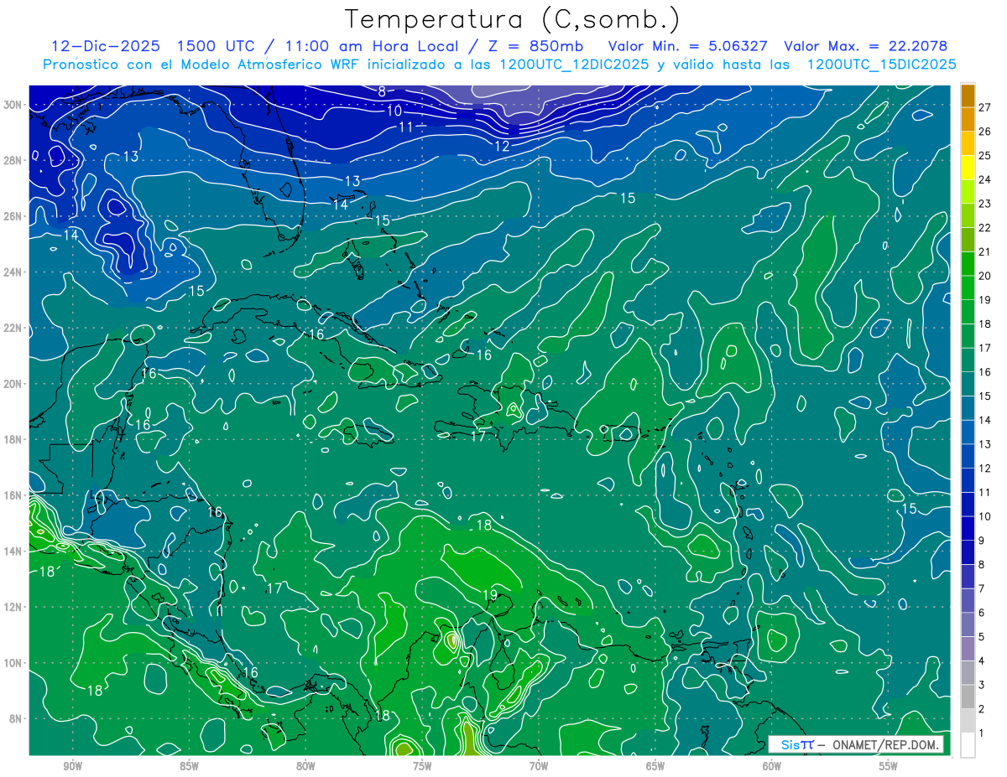Click the orange-brown legend swatch above 27
The image size is (1007, 777).
click(968, 95)
